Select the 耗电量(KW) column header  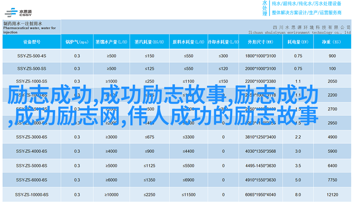click(298, 42)
